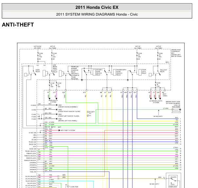Click the '(NOT USED)' terminal note
Viewport: 198px width, 188px height.
coord(165,95)
